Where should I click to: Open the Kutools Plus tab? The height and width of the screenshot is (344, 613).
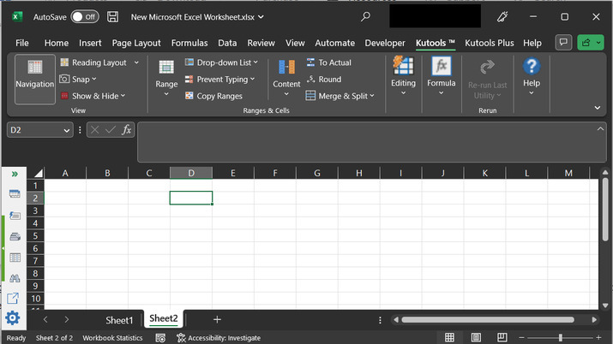(x=489, y=43)
